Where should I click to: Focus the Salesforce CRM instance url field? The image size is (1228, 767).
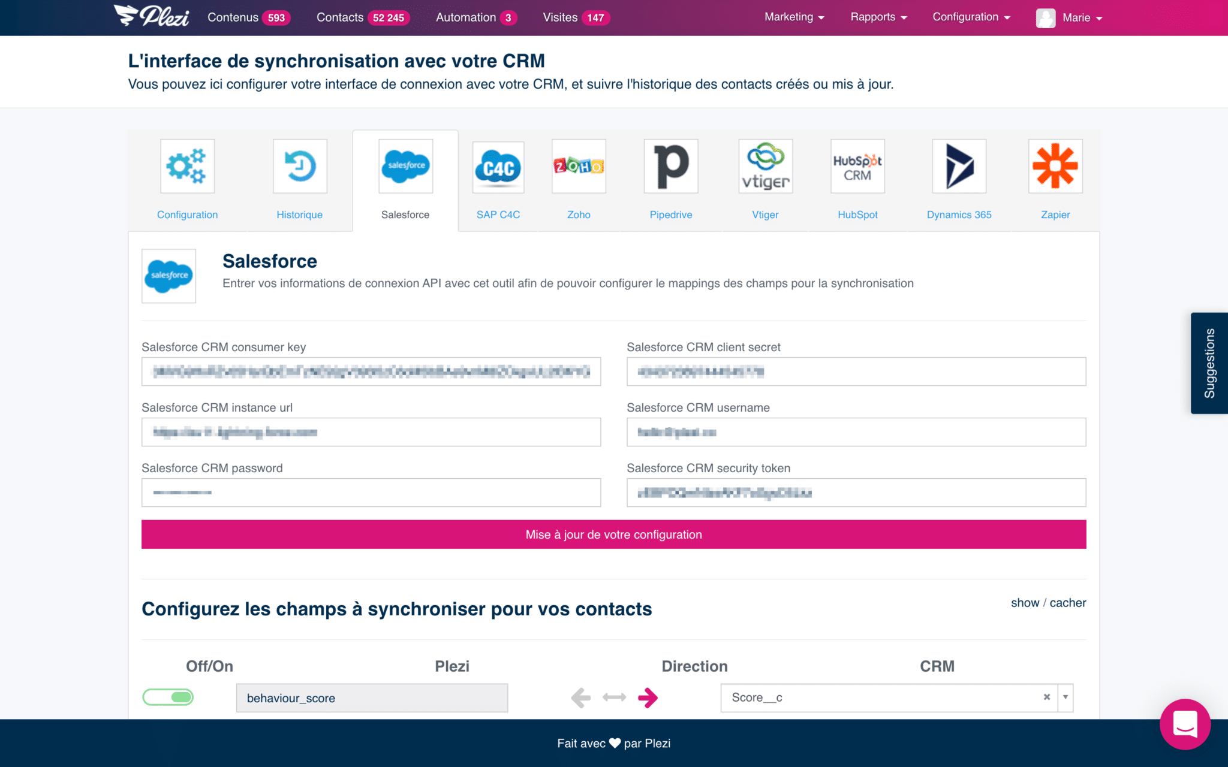point(371,432)
